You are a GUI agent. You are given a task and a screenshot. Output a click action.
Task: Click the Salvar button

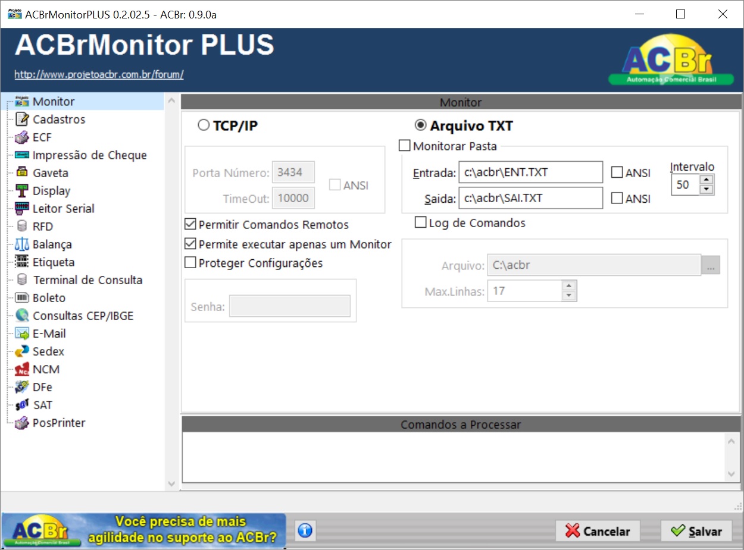tap(696, 531)
